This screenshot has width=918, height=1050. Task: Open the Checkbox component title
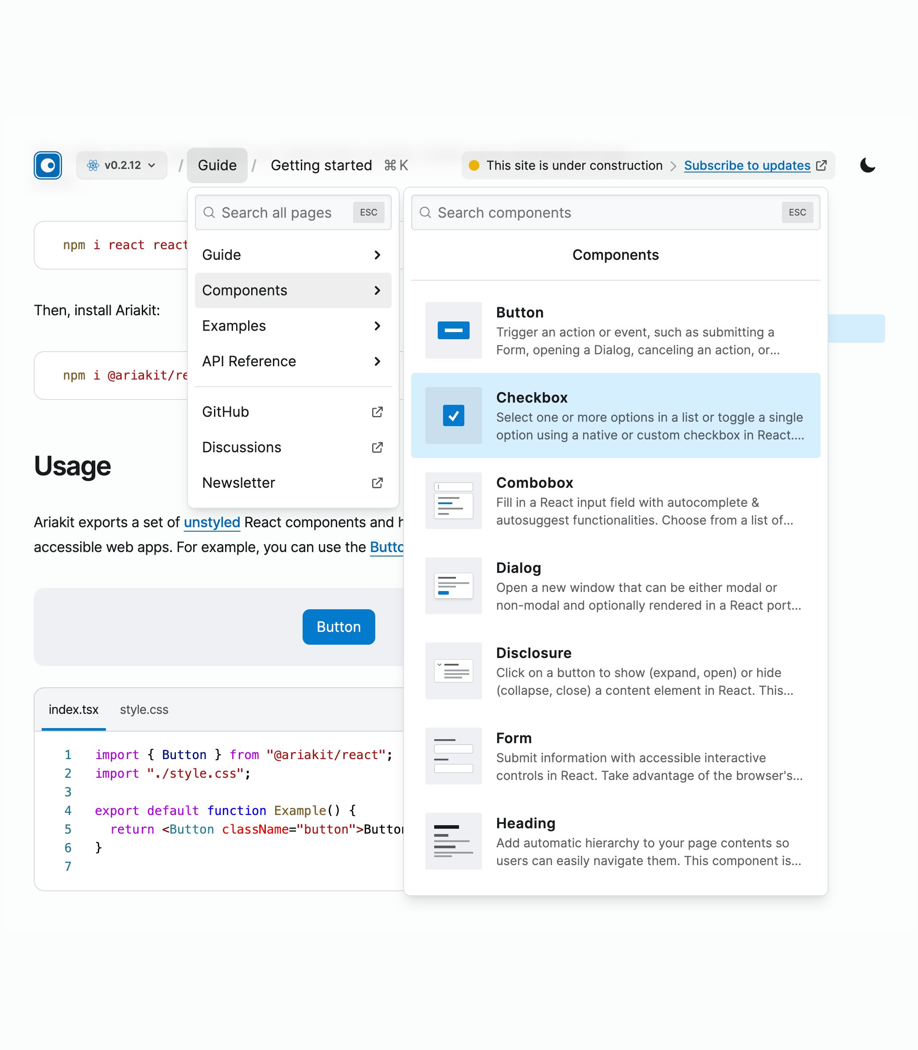pos(532,397)
